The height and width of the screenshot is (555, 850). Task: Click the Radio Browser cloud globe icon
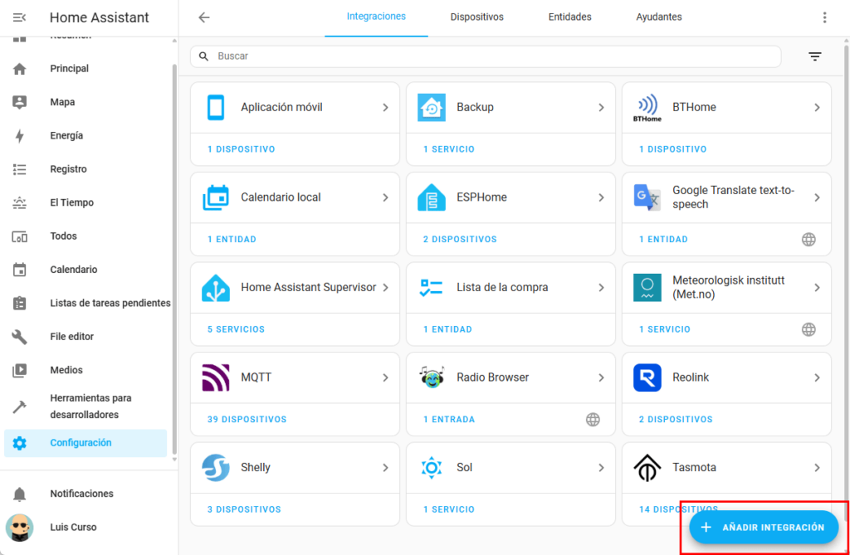tap(593, 420)
